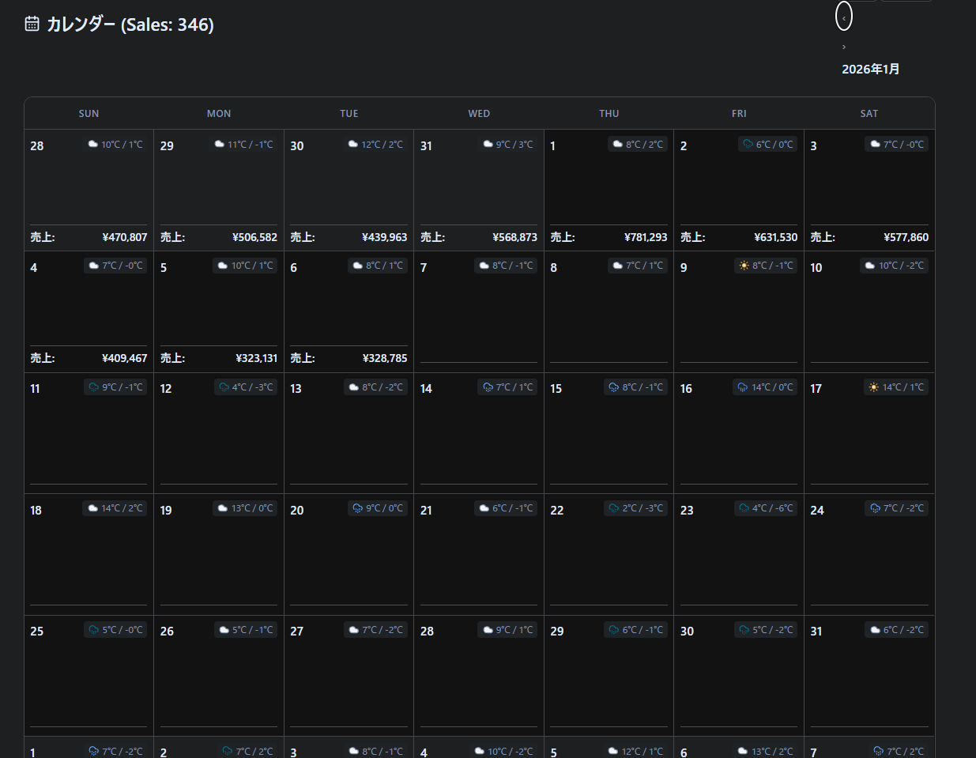The image size is (976, 758).
Task: Click the ¥409,467 sales amount
Action: pyautogui.click(x=125, y=358)
